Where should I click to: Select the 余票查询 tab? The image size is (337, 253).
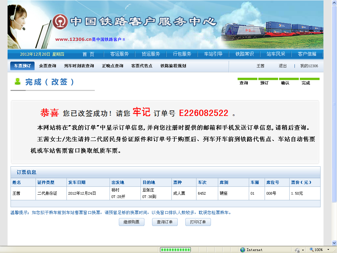[x=47, y=66]
